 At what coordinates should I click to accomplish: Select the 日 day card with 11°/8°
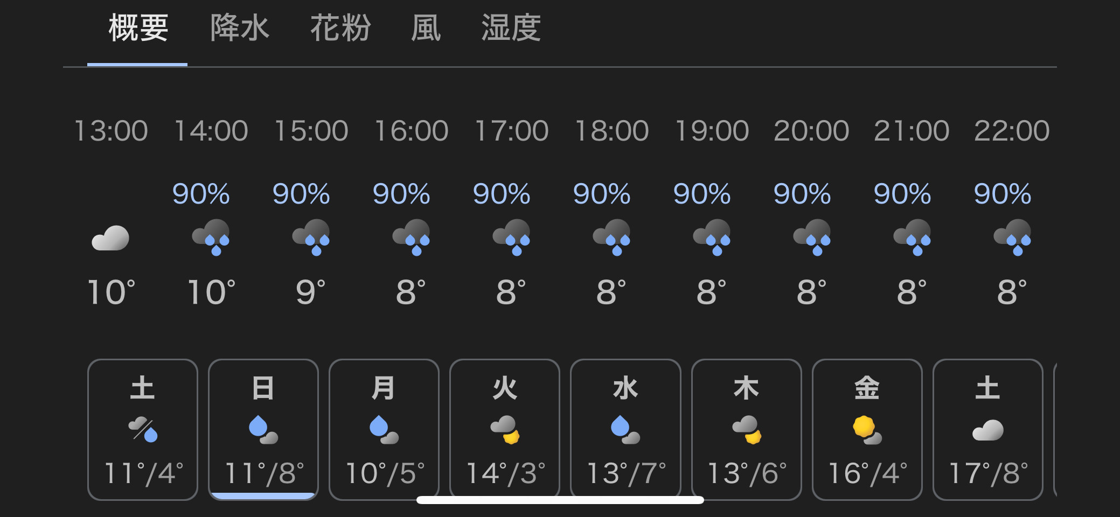point(263,429)
